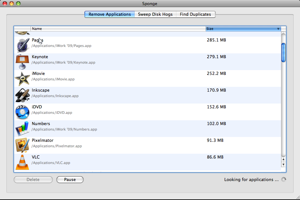Click the Pages app icon
The height and width of the screenshot is (200, 300).
point(22,45)
